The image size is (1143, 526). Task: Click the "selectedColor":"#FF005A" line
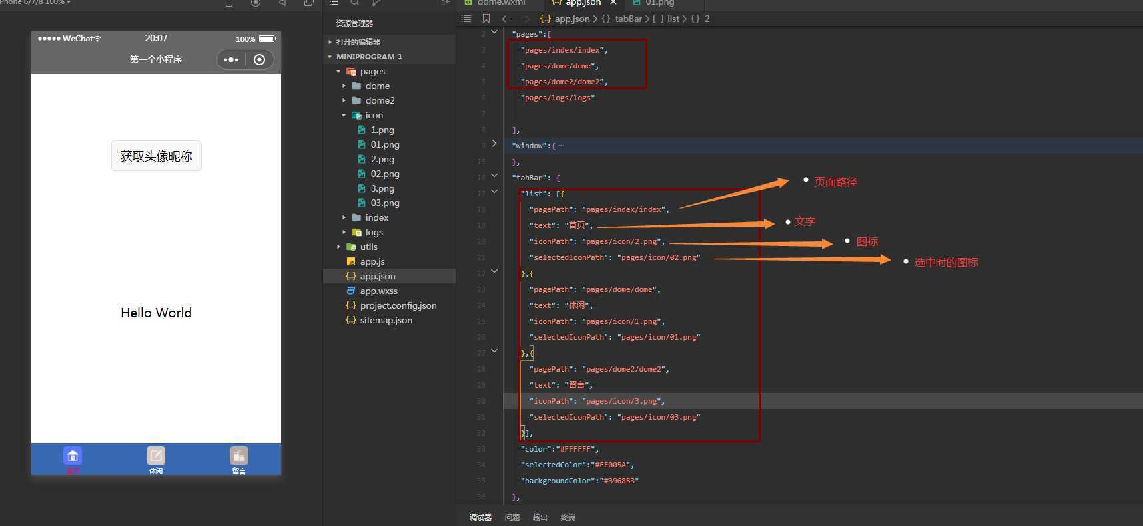coord(577,465)
